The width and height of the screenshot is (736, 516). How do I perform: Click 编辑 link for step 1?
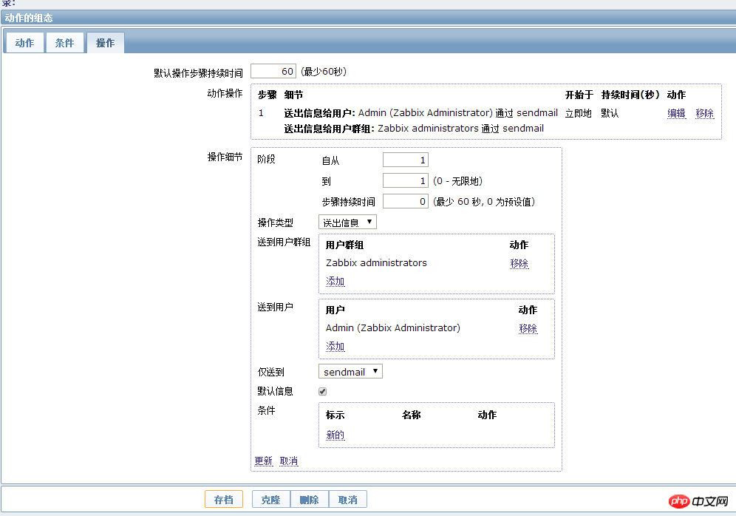pos(676,113)
